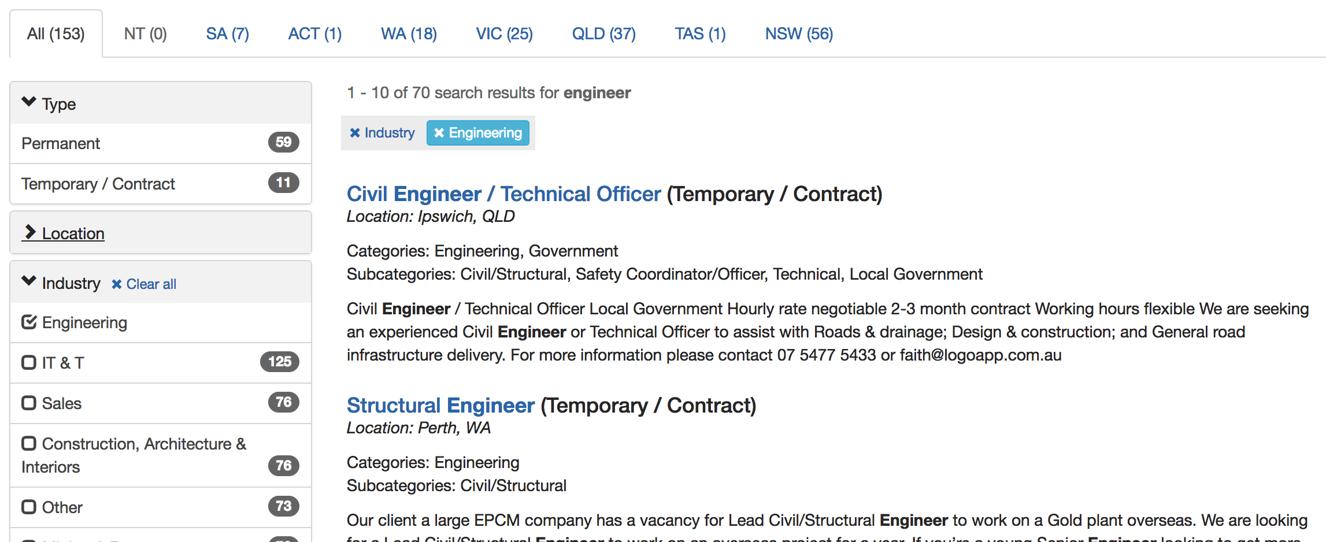Select the VIC (25) tab
The height and width of the screenshot is (542, 1326).
coord(504,34)
